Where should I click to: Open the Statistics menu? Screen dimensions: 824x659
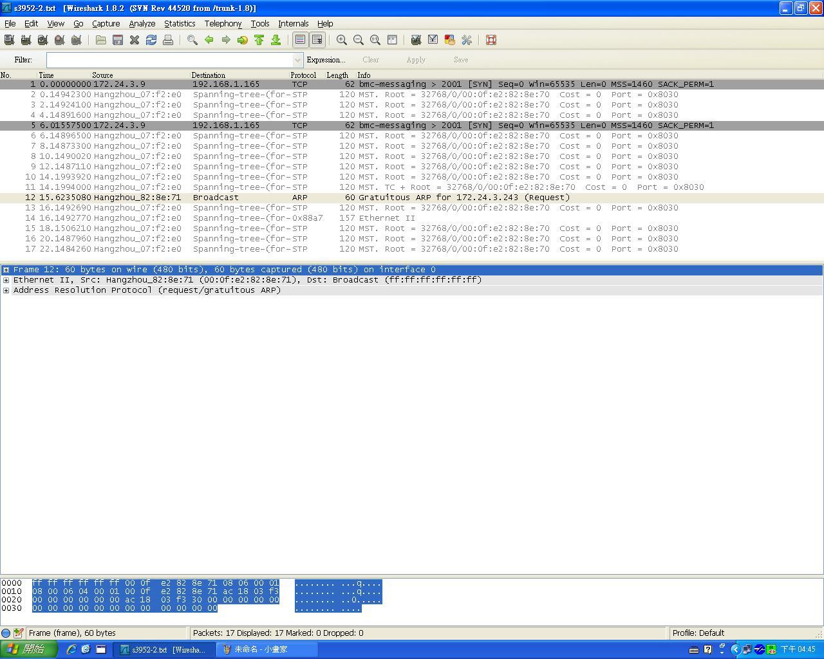tap(180, 23)
